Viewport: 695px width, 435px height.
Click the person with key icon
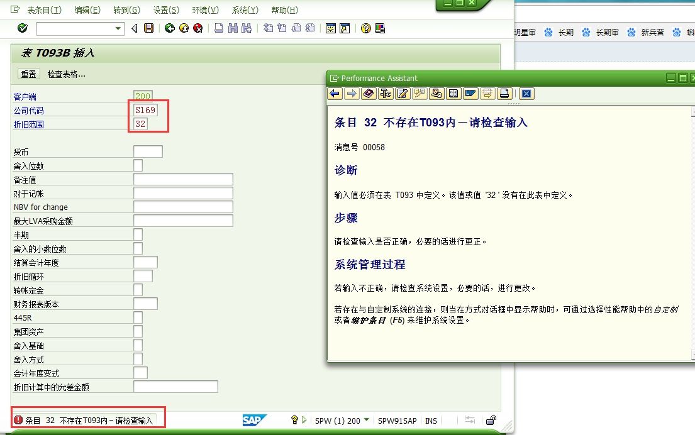pyautogui.click(x=436, y=94)
